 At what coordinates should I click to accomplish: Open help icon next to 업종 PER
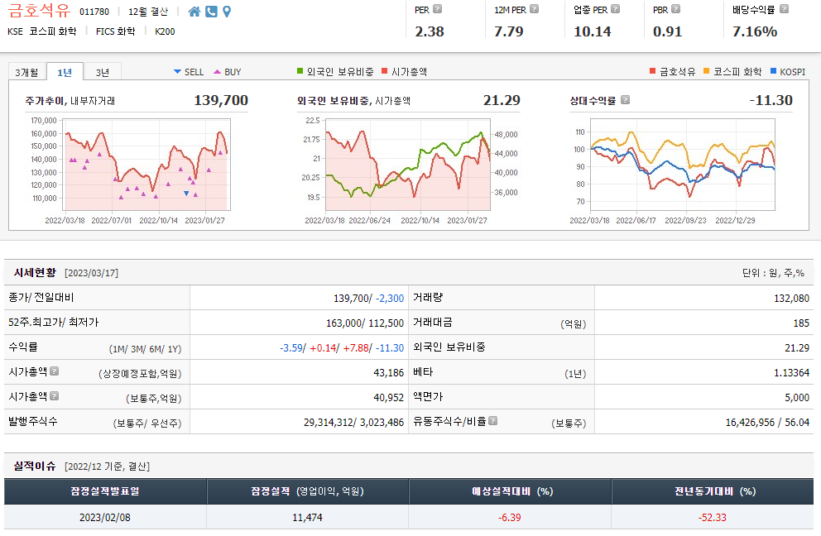click(x=615, y=9)
